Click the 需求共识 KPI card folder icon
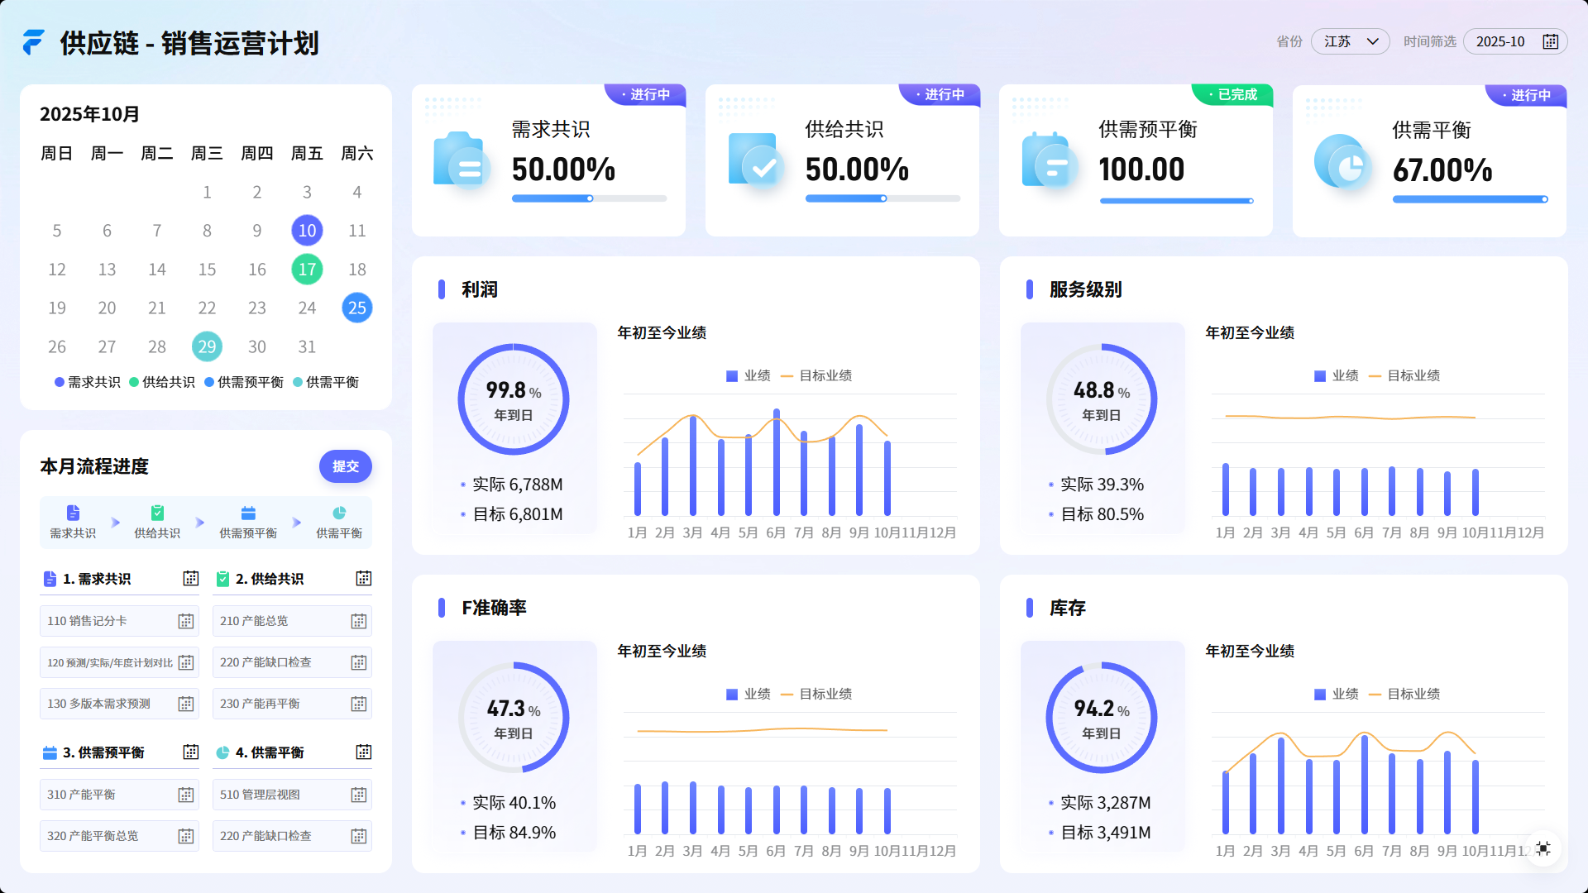This screenshot has height=893, width=1588. click(x=462, y=160)
